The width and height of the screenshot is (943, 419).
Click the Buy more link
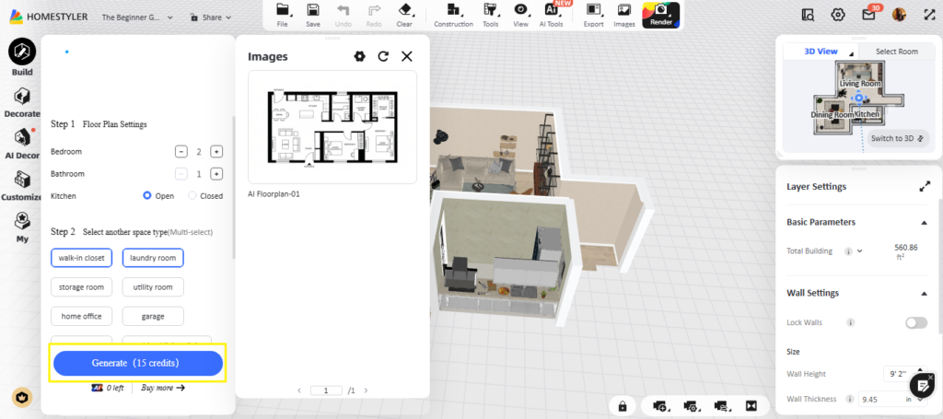click(x=163, y=388)
